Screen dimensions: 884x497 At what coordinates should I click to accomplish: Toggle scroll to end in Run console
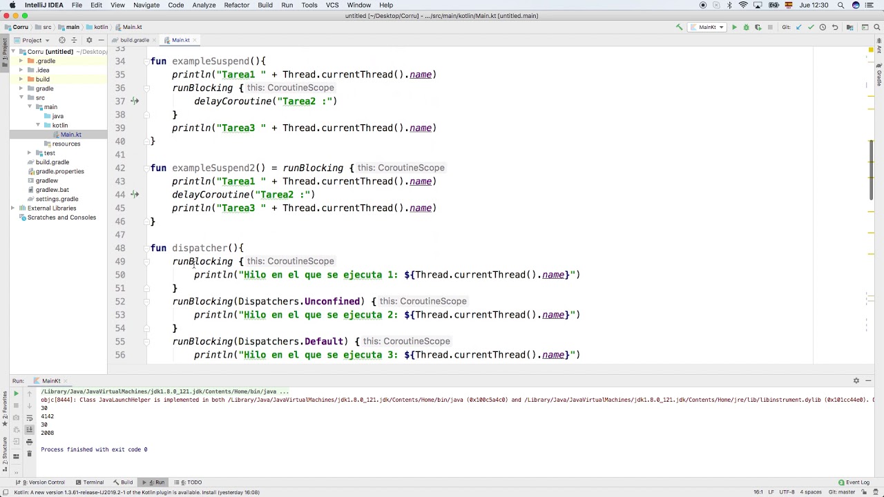point(29,429)
